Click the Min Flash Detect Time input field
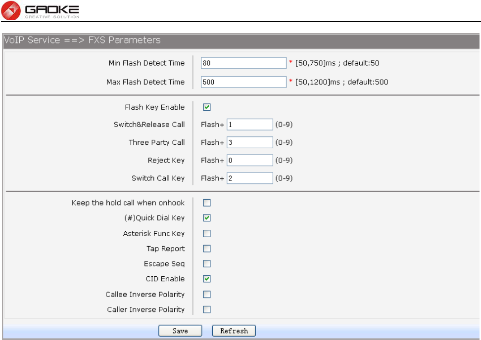The width and height of the screenshot is (481, 340). click(x=243, y=63)
